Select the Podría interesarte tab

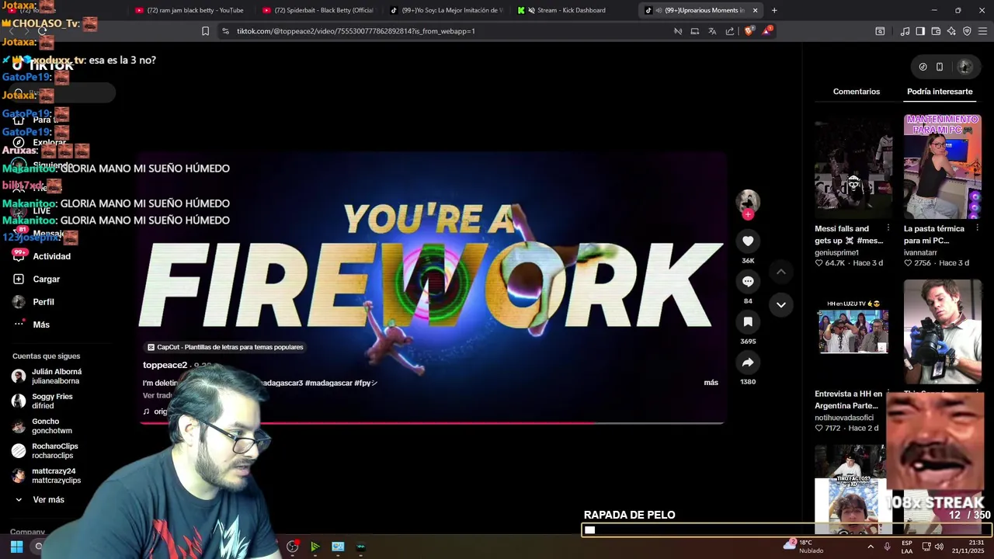tap(940, 92)
